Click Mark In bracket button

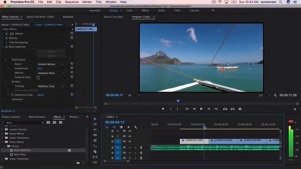click(171, 109)
